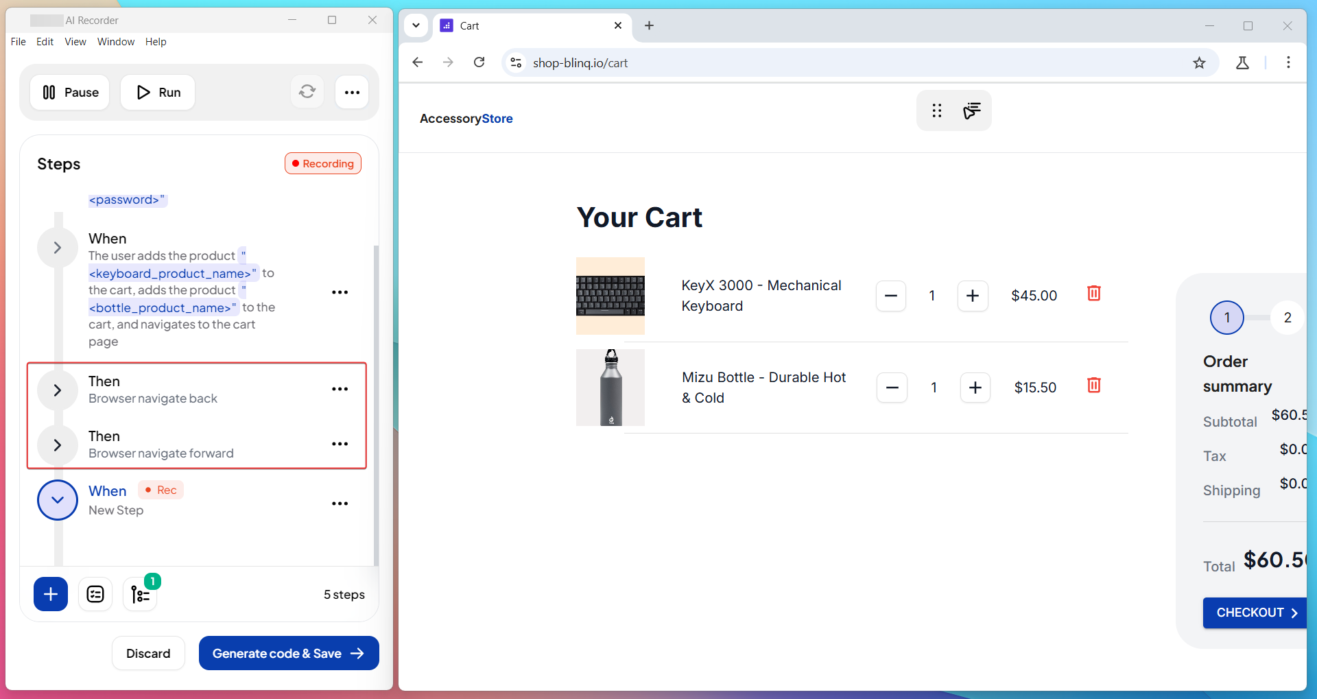Click the pointer list icon in page toolbar
Screen dimensions: 1317x699
pos(971,110)
